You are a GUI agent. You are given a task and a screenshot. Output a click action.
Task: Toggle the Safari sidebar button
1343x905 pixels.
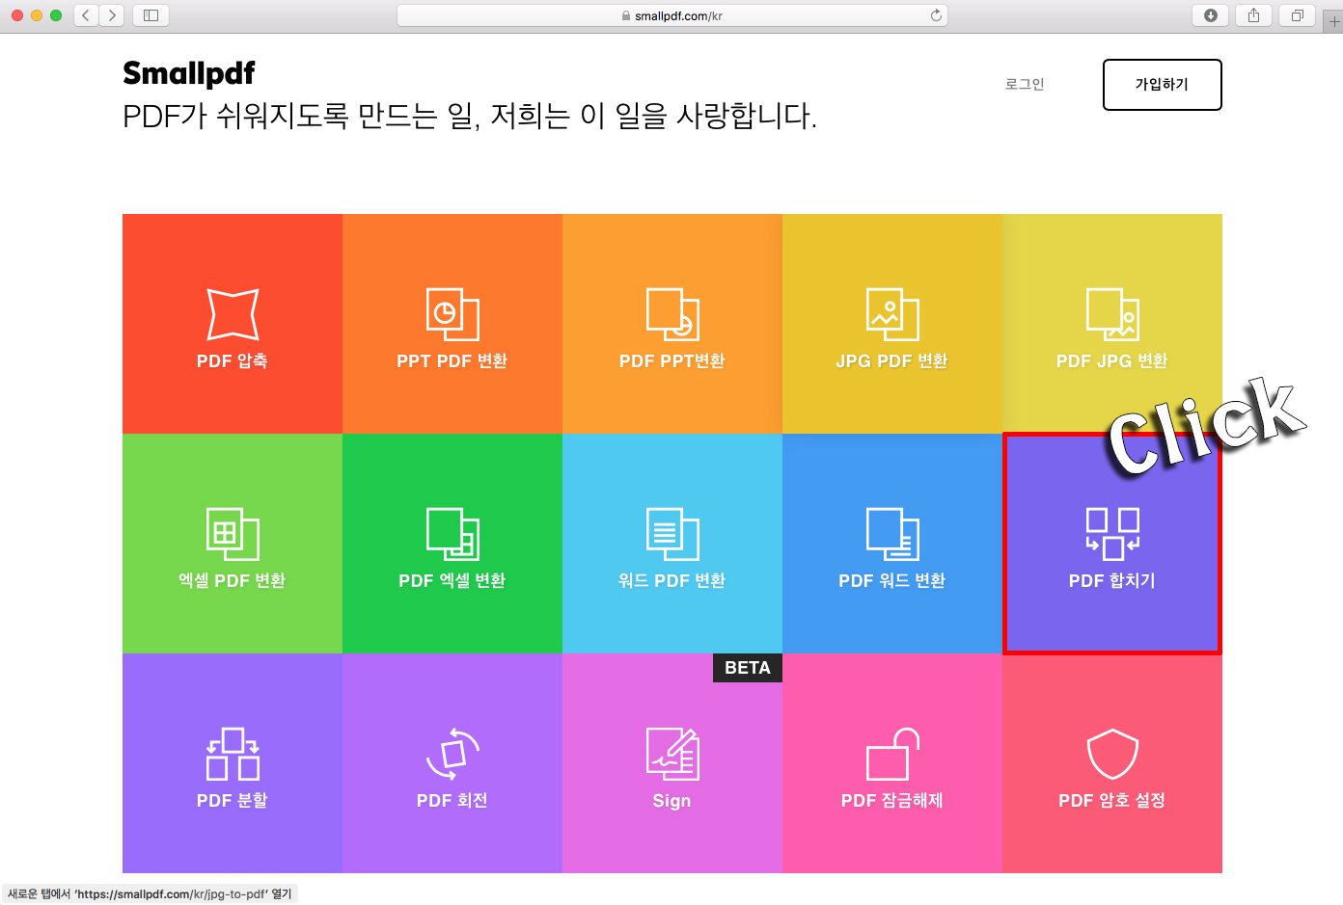coord(151,15)
